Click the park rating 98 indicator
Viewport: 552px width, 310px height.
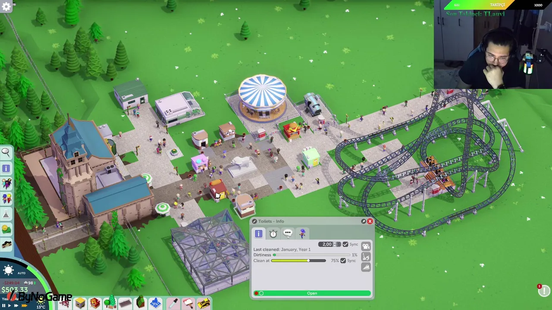click(30, 282)
